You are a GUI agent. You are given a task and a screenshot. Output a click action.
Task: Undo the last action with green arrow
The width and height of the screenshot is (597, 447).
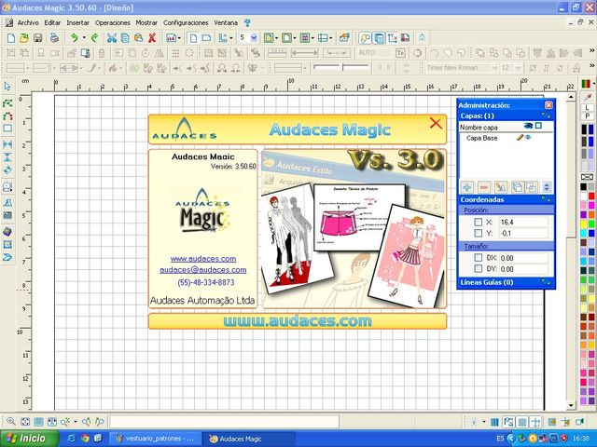(75, 37)
